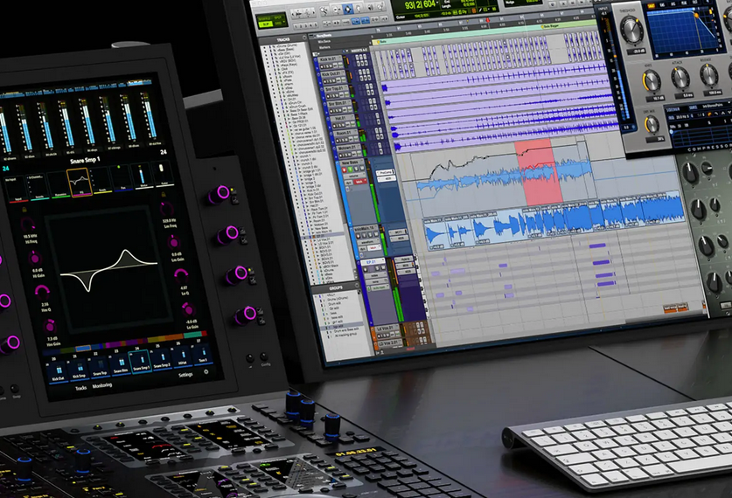Viewport: 732px width, 498px height.
Task: Open the ProComp insert selector on New Bass
Action: coord(385,172)
